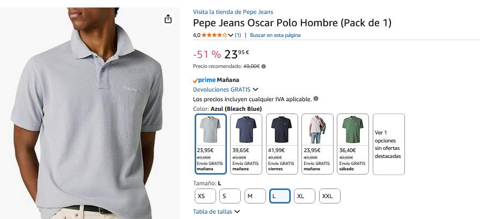Click the info icon next to IVA text
480x219 pixels.
(x=316, y=99)
